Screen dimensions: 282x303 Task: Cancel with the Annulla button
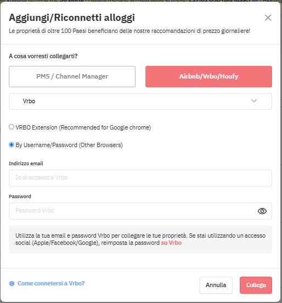[x=216, y=285]
